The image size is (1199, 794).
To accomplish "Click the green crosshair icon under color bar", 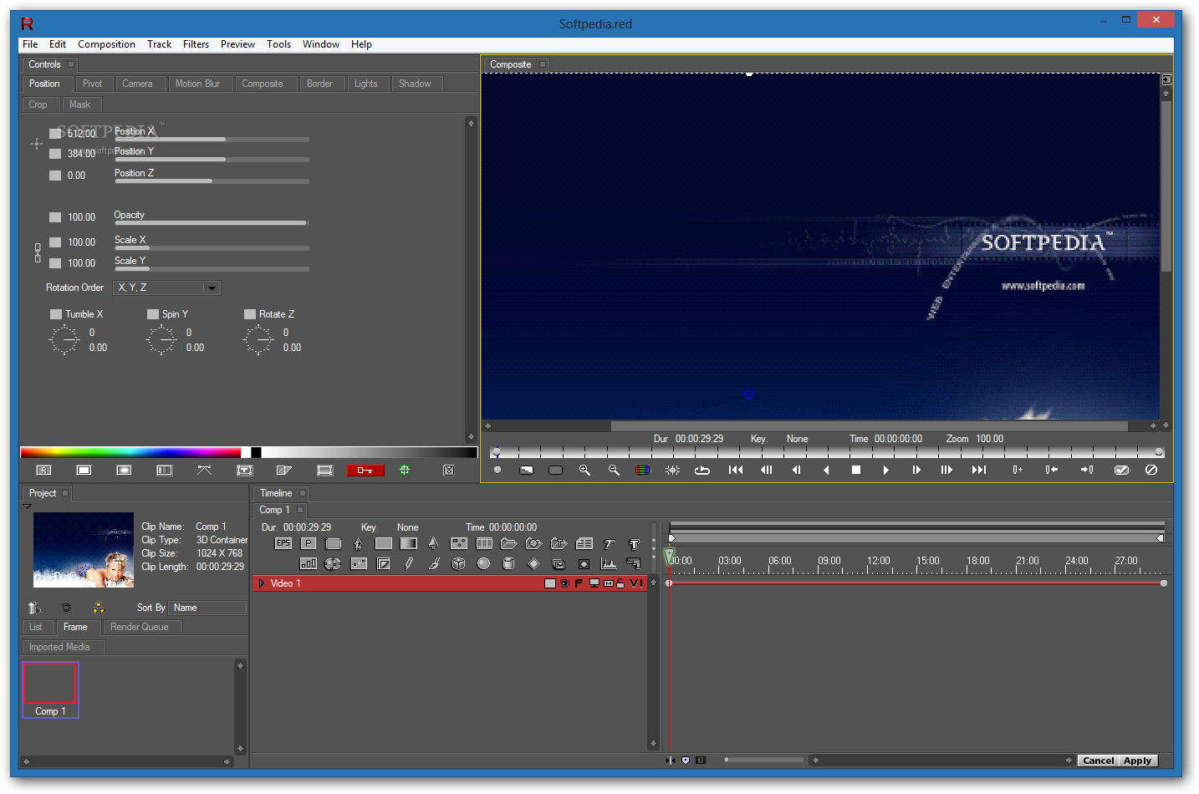I will [405, 471].
